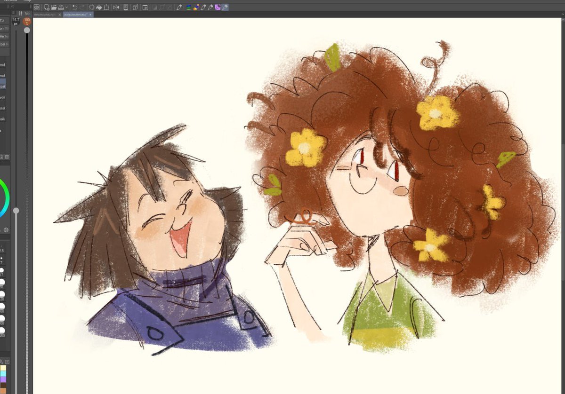Click the add sub tool icon beside trash

2,157
